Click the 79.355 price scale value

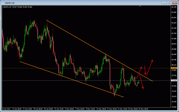[174, 86]
